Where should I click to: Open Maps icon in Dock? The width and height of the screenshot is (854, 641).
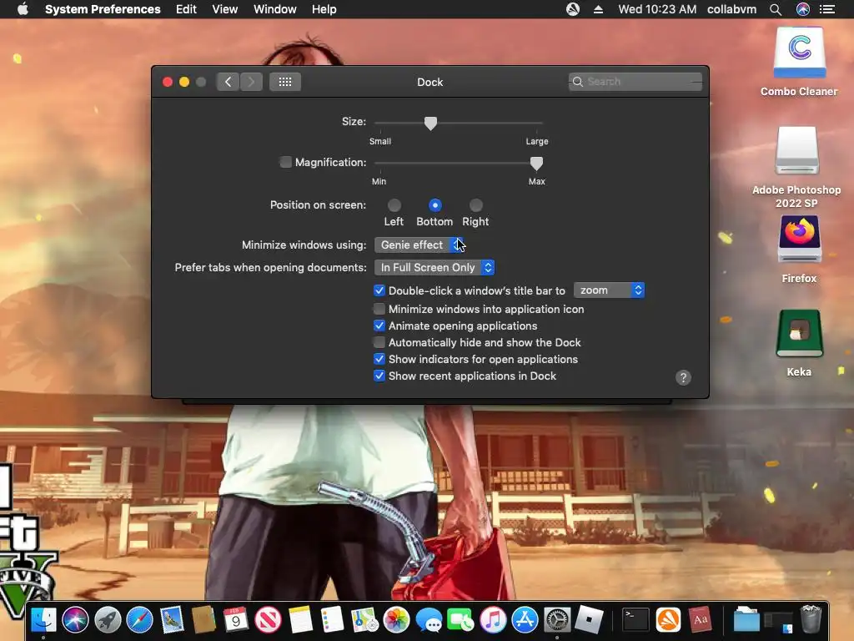(364, 620)
